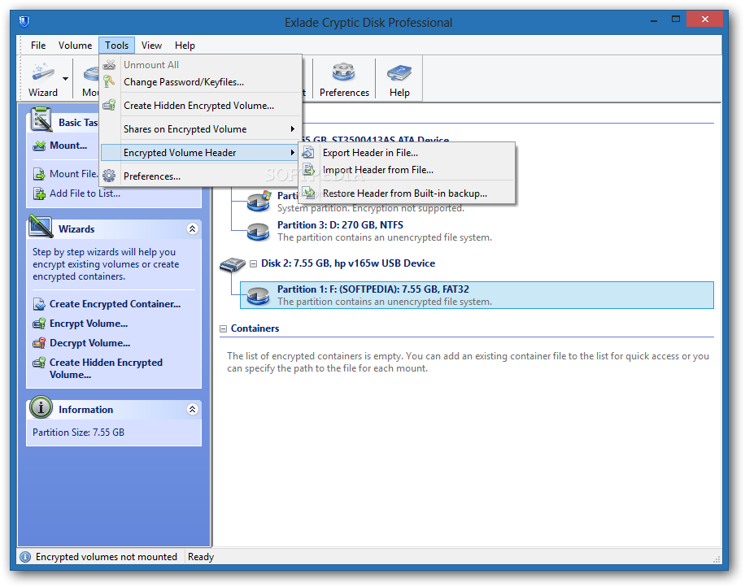Click the Change Password keys icon

point(109,81)
